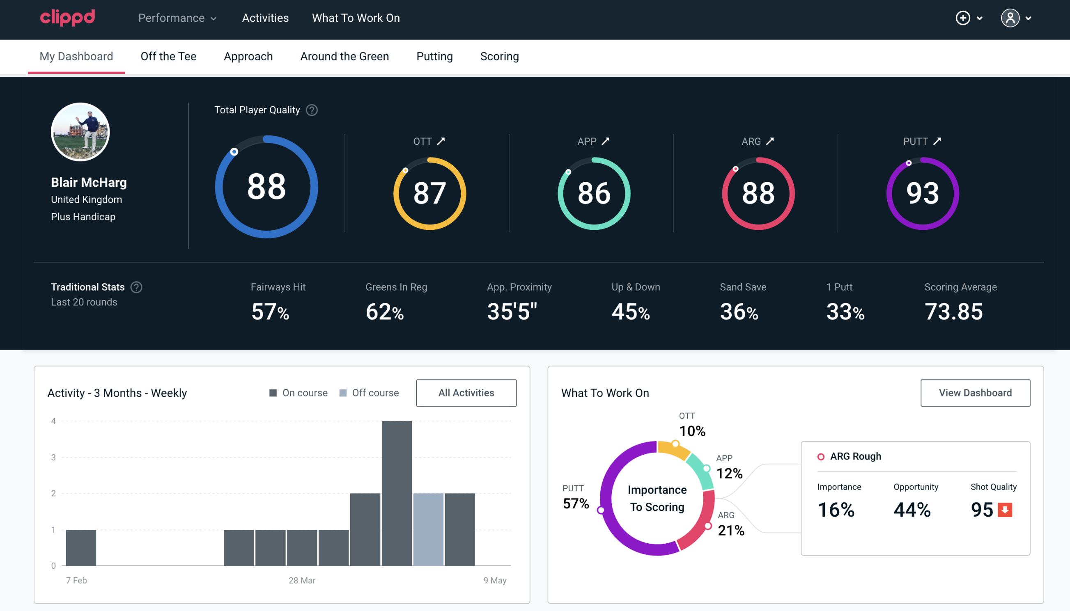Click the All Activities button

coord(466,393)
